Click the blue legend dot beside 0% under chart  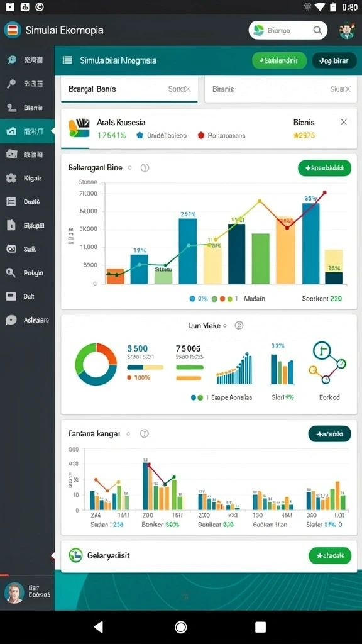tap(192, 299)
